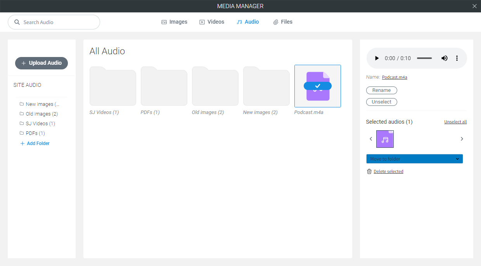Click the 0:00 / 0:10 time display
481x266 pixels.
click(x=398, y=58)
